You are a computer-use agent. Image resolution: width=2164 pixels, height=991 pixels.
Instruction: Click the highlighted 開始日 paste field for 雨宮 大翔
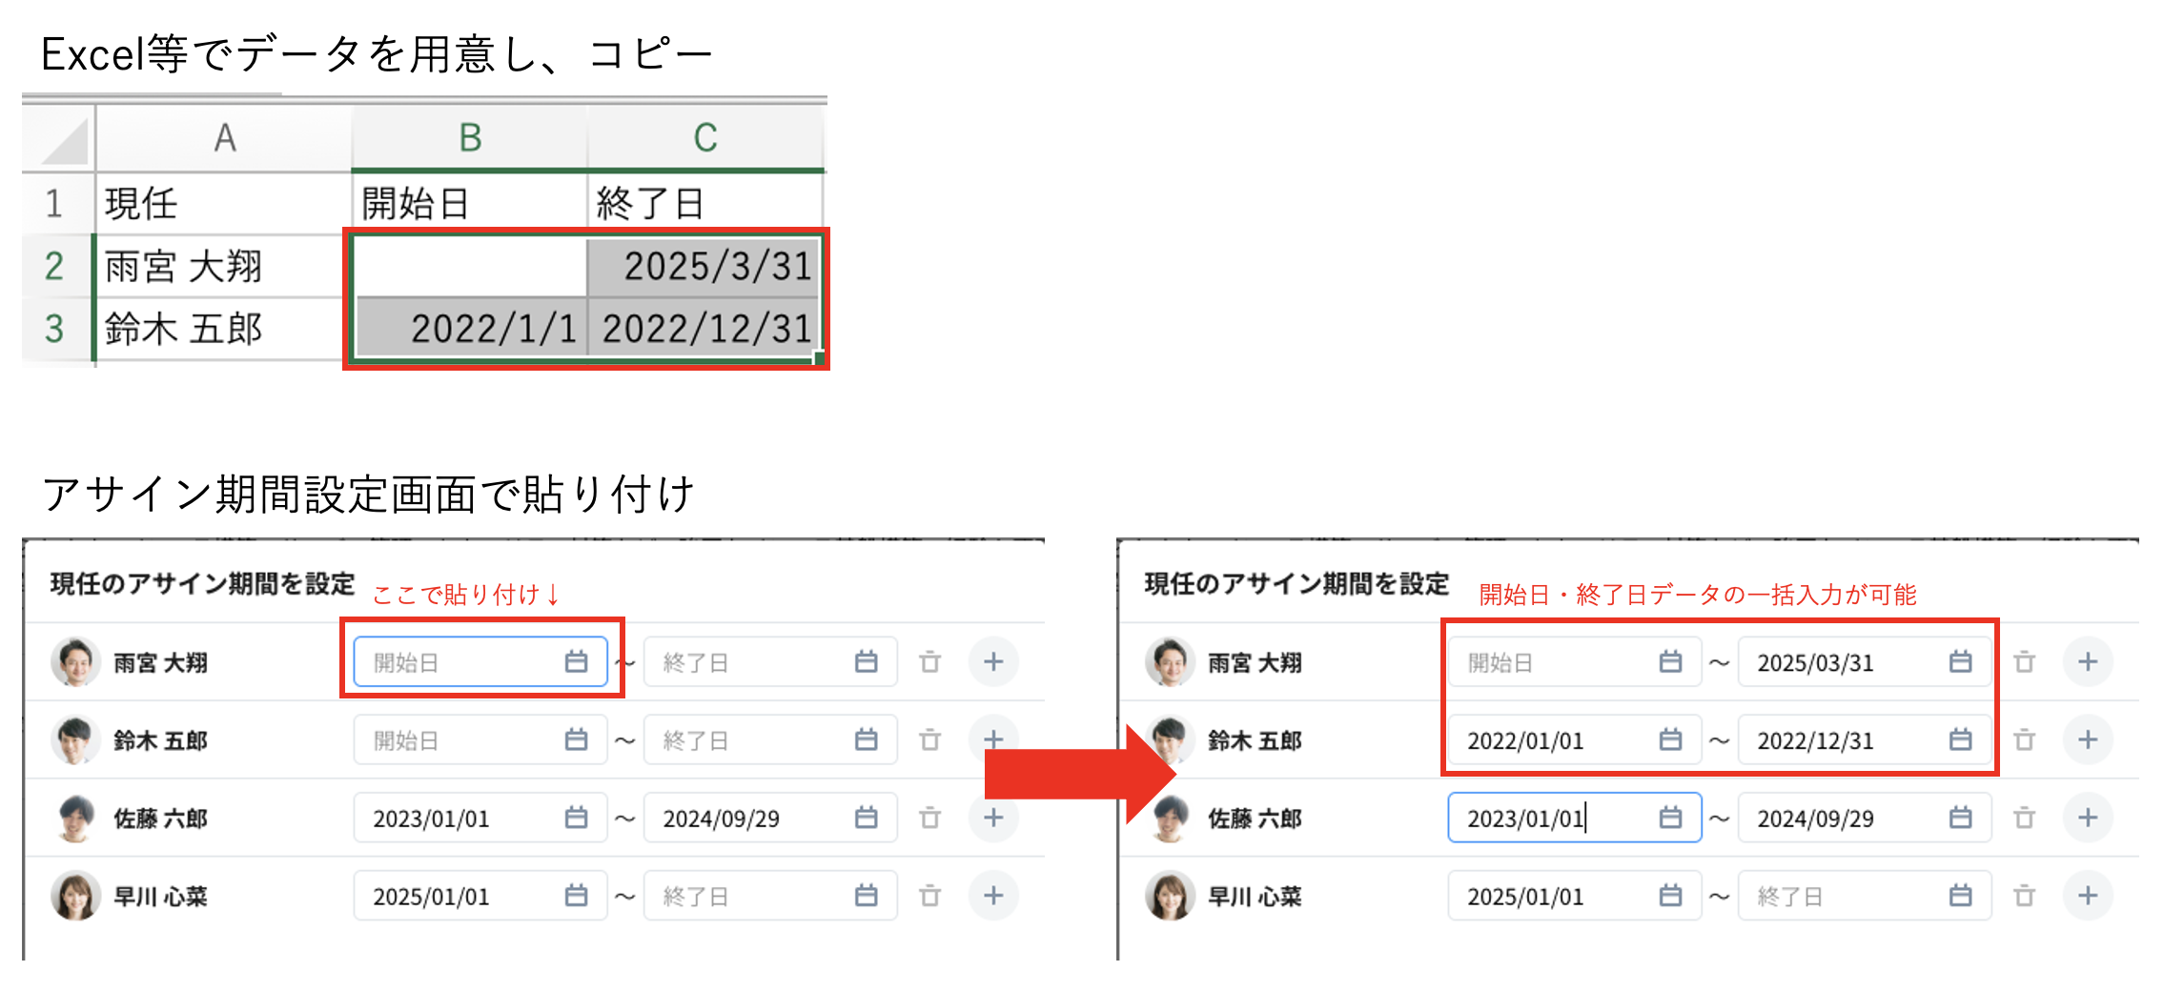tap(481, 661)
